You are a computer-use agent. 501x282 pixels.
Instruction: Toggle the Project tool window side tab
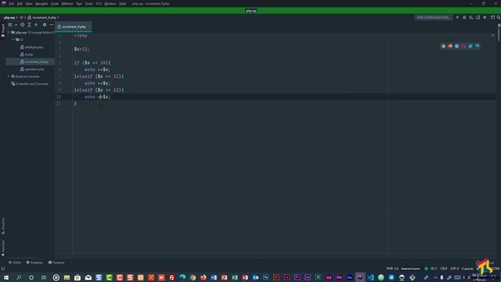[3, 30]
